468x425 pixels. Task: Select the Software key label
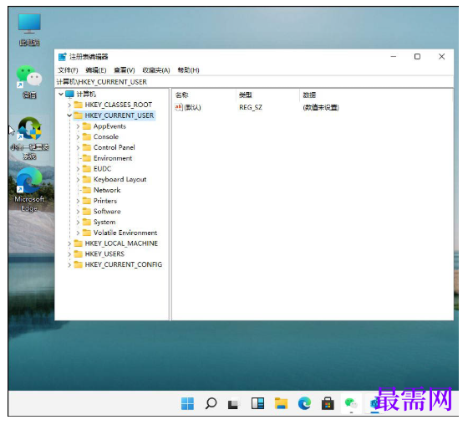coord(107,212)
